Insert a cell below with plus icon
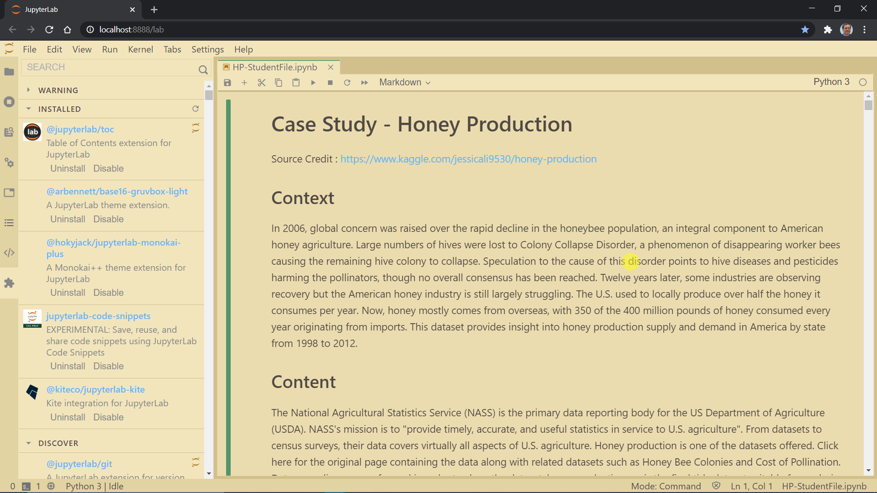 [x=244, y=83]
